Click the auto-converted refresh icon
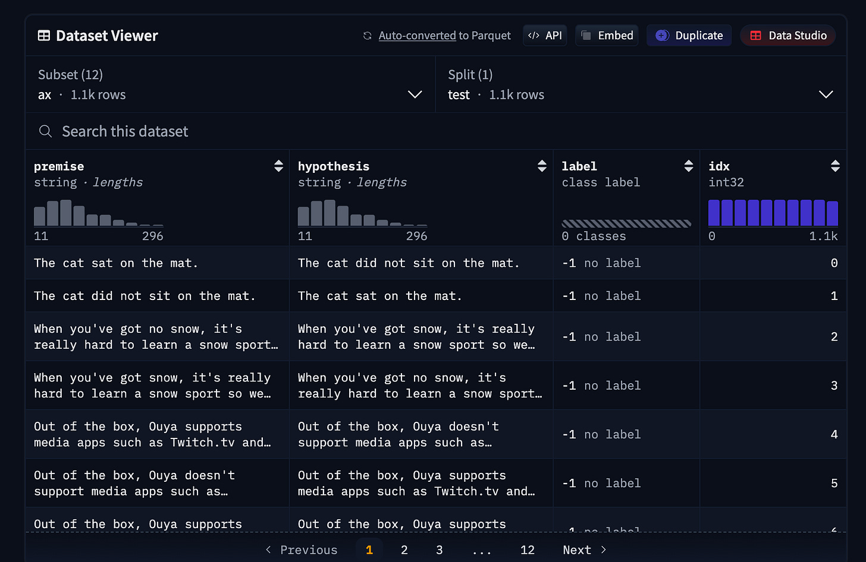The image size is (866, 562). click(368, 36)
